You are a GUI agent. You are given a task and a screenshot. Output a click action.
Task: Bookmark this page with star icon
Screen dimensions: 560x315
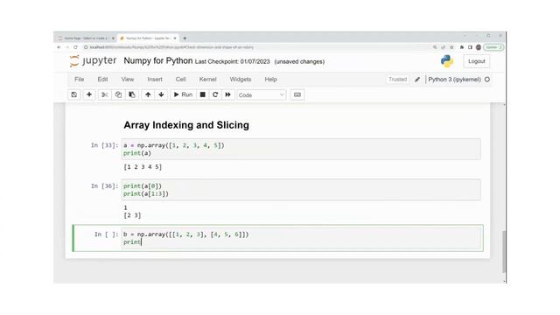(x=451, y=47)
